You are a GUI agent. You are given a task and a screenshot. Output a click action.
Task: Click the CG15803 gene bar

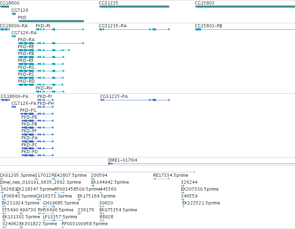coord(245,7)
